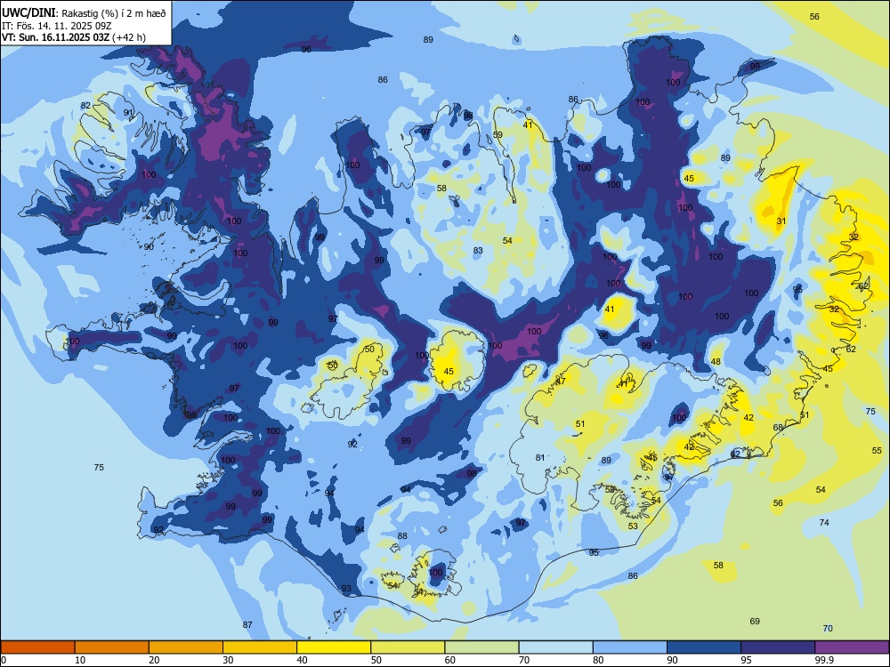Click the legend tick label '20'
This screenshot has height=667, width=890.
point(154,660)
